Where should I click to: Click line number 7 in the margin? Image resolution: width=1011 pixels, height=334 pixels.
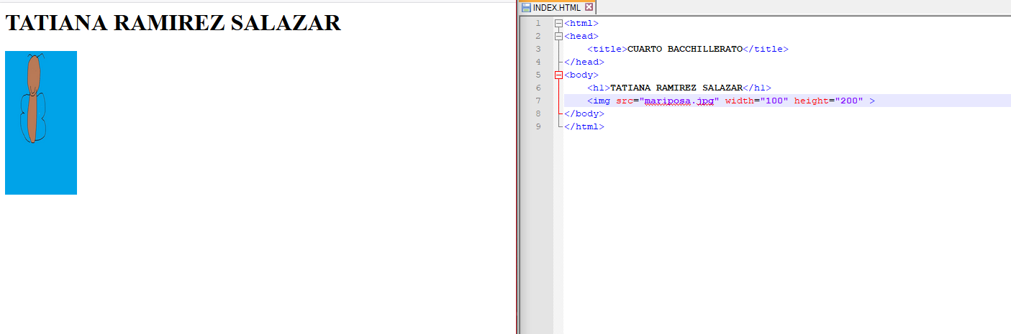tap(538, 101)
